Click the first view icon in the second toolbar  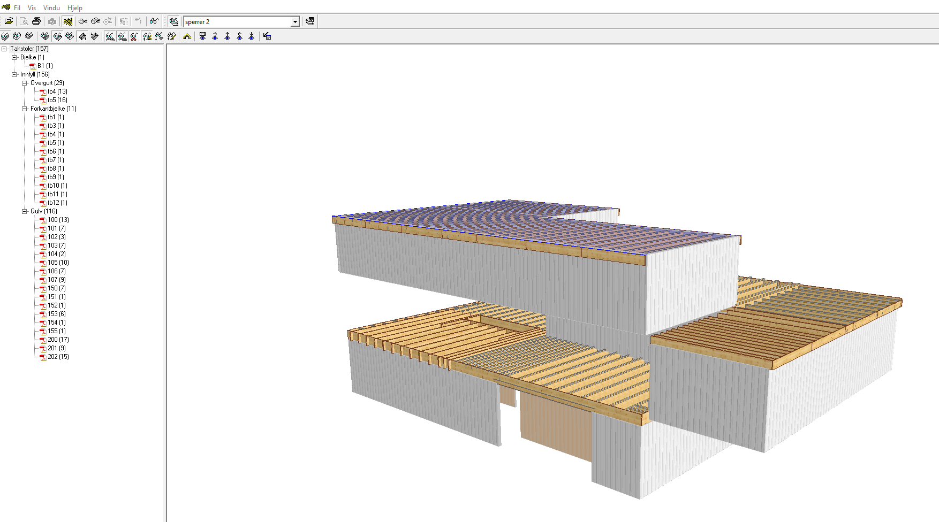[x=5, y=36]
